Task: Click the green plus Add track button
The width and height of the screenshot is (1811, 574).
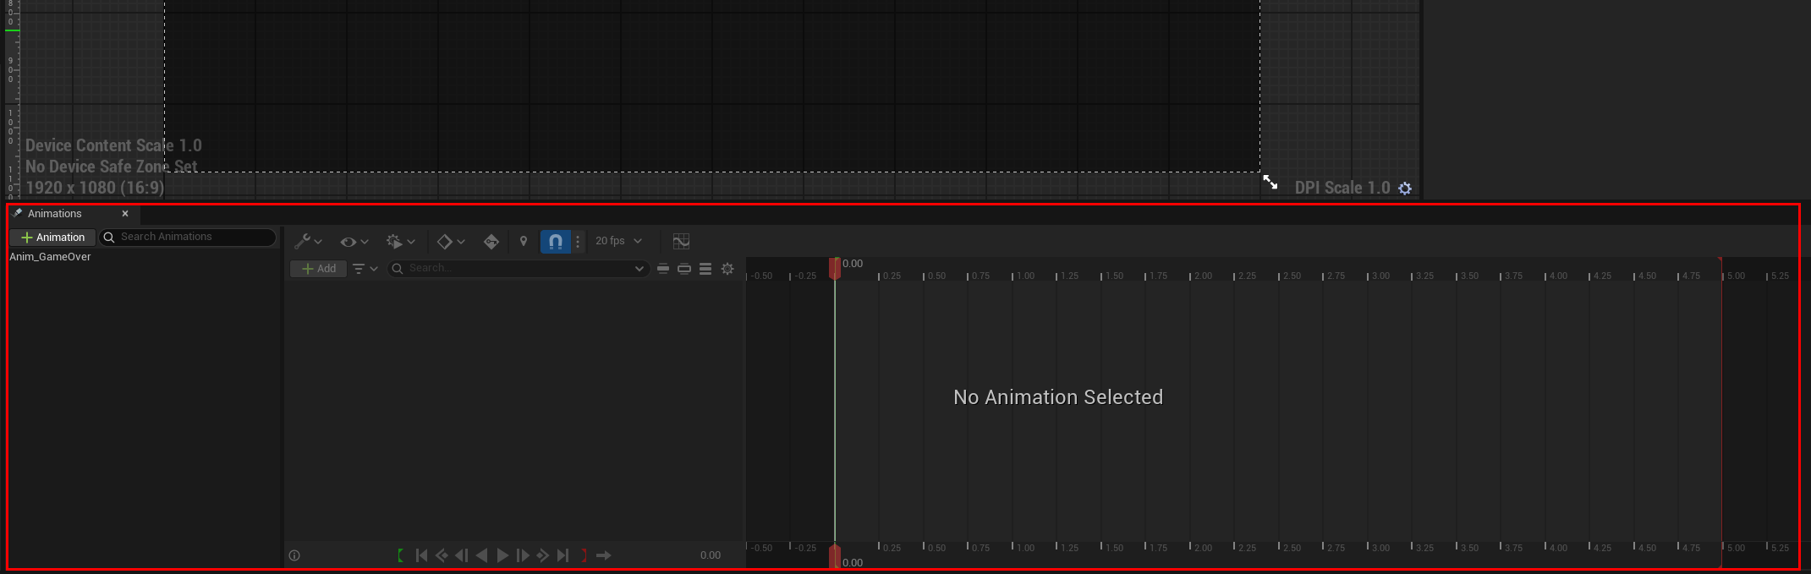Action: click(318, 269)
